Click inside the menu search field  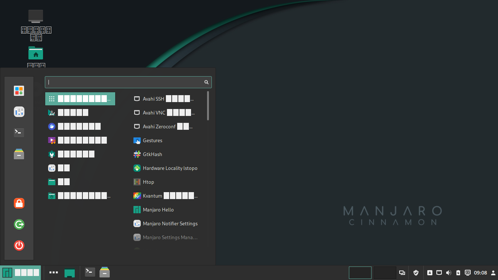128,82
